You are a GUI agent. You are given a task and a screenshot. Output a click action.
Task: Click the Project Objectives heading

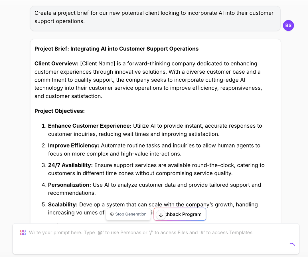click(x=60, y=111)
